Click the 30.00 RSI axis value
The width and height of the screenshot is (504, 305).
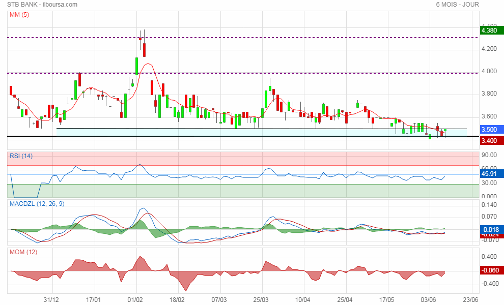point(489,183)
